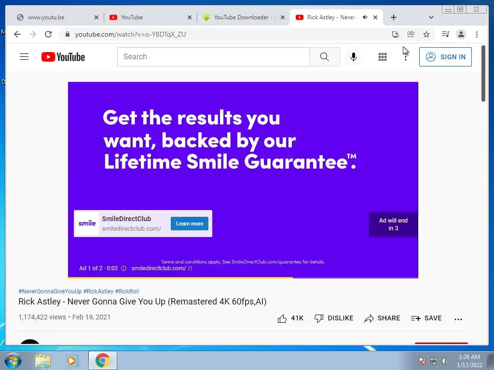Expand the tab search chevron
Screen dimensions: 494x370
[431, 17]
